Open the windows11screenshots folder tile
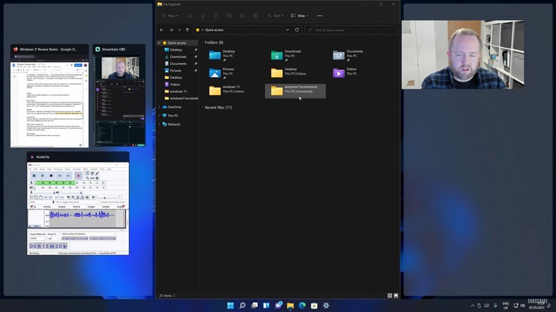 (x=295, y=91)
